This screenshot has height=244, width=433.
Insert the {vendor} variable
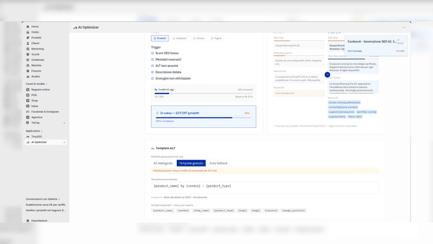[183, 210]
